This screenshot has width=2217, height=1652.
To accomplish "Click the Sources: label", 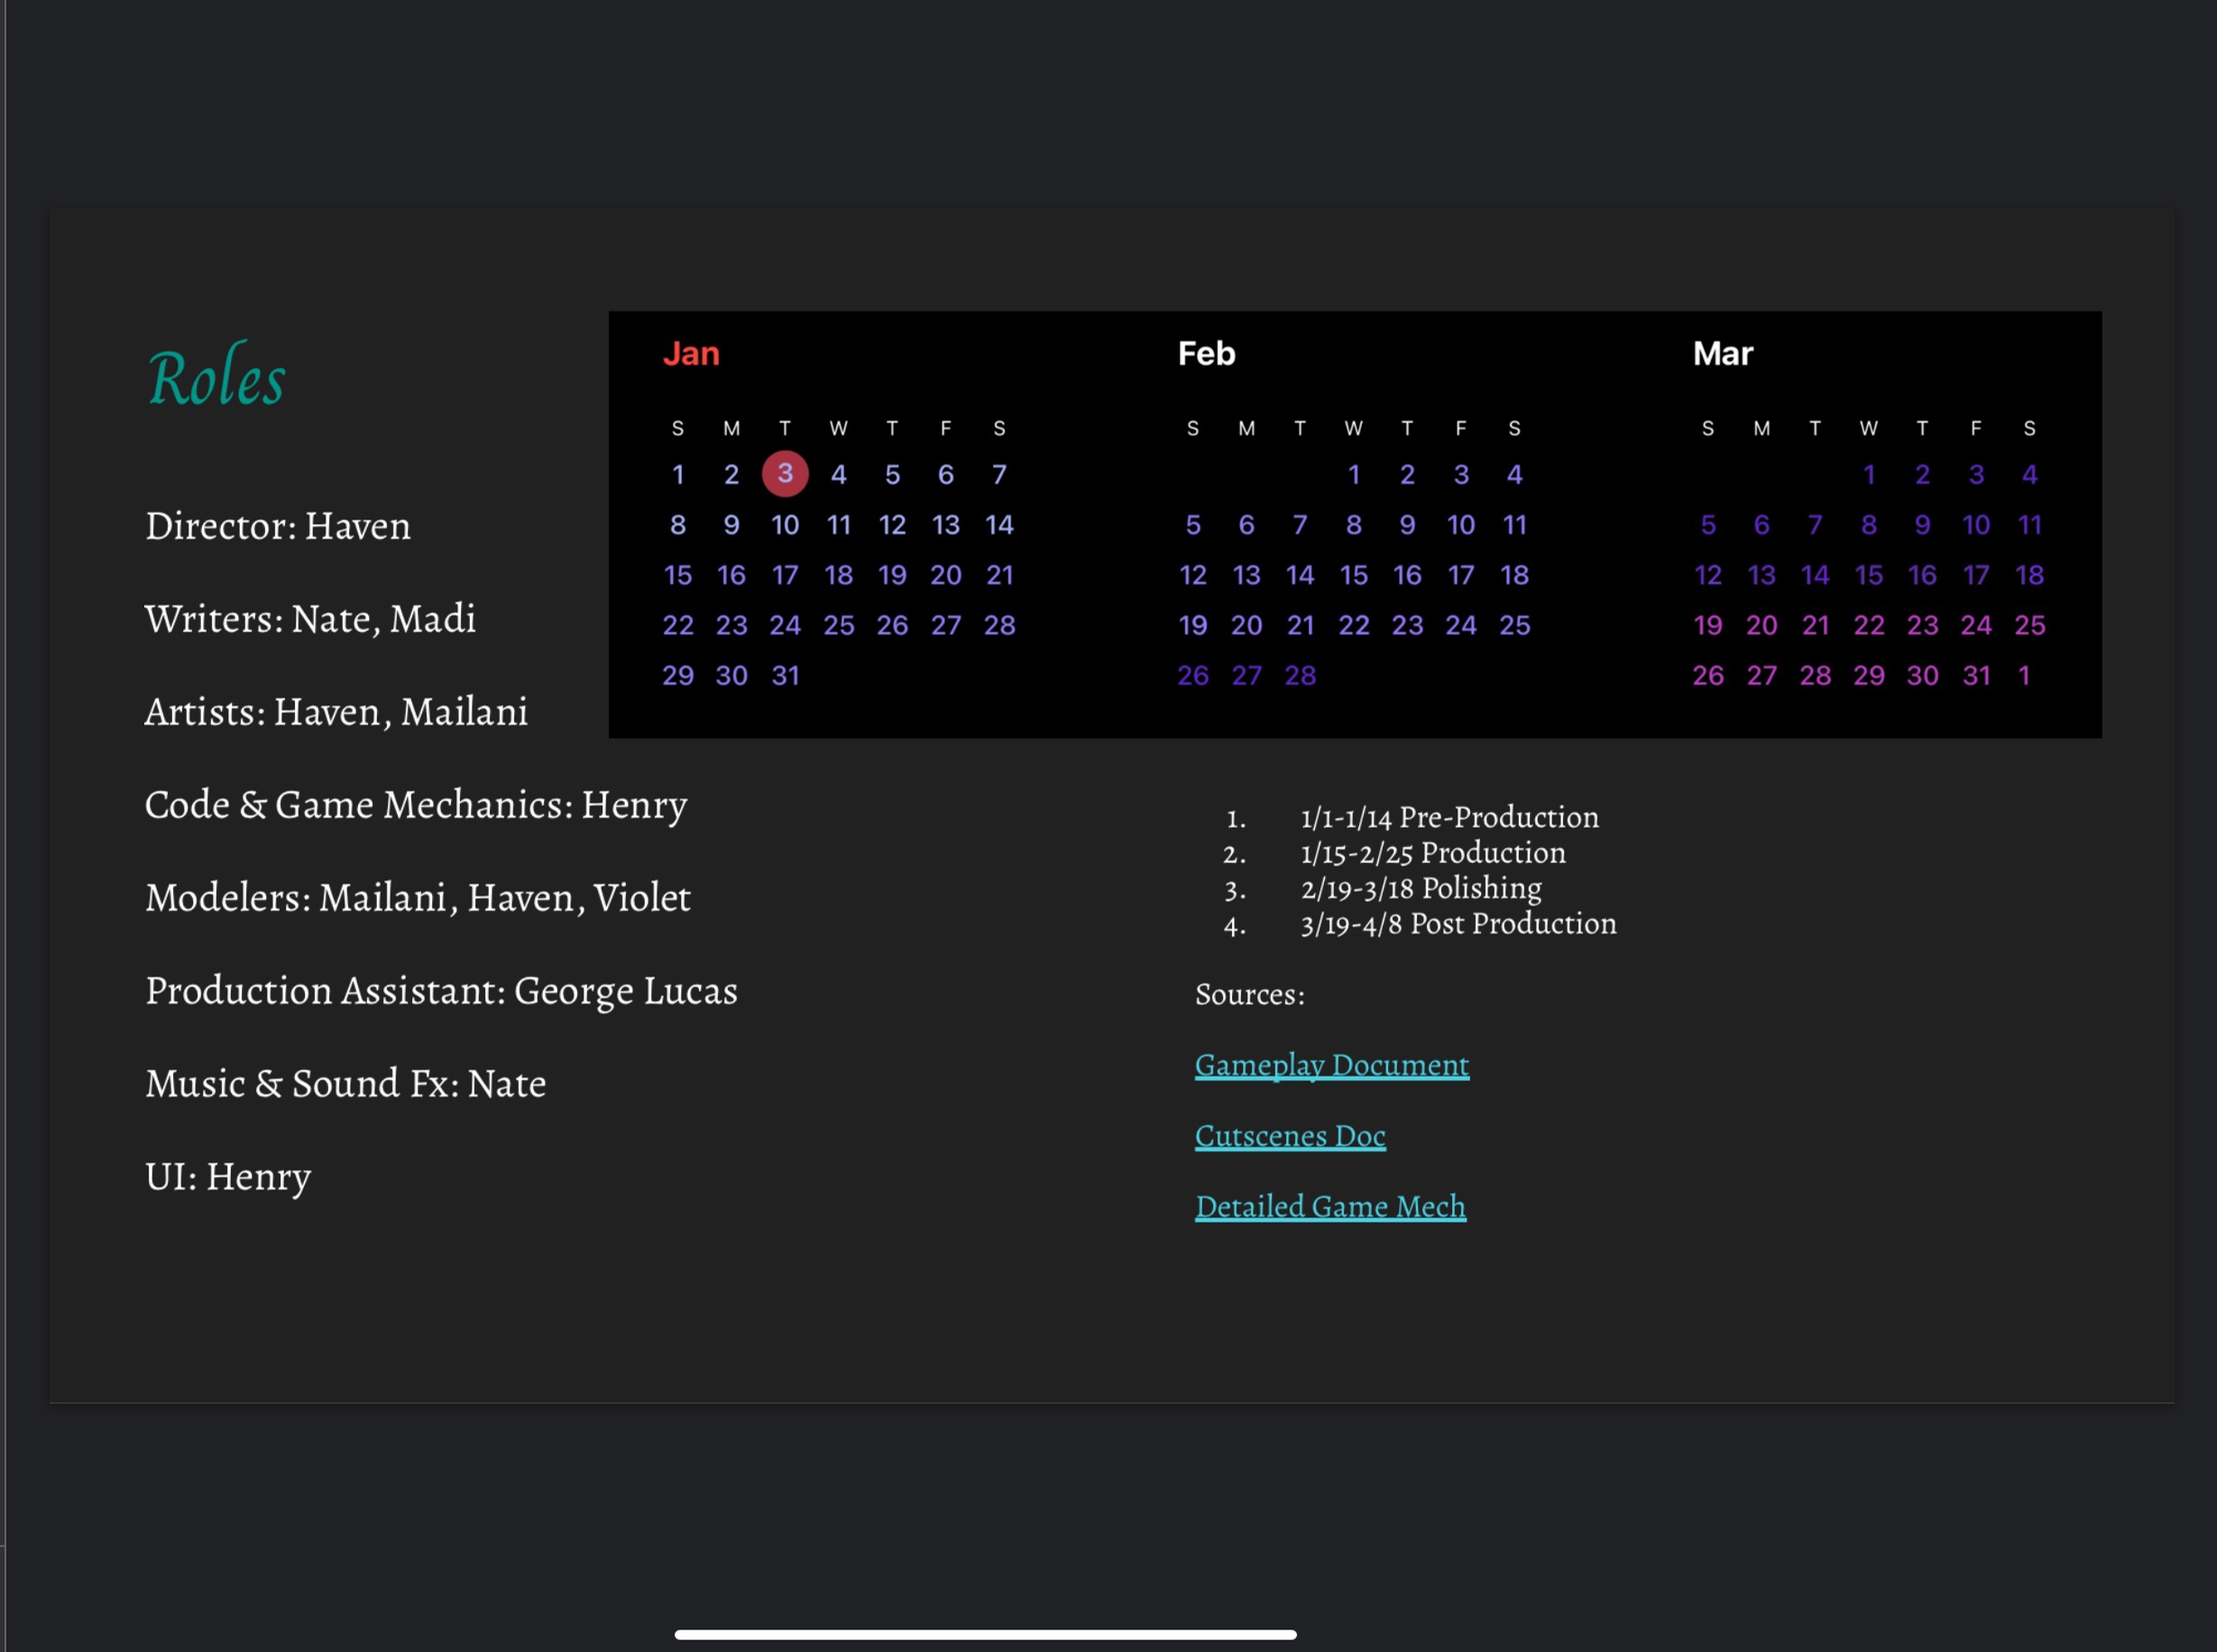I will [x=1249, y=995].
